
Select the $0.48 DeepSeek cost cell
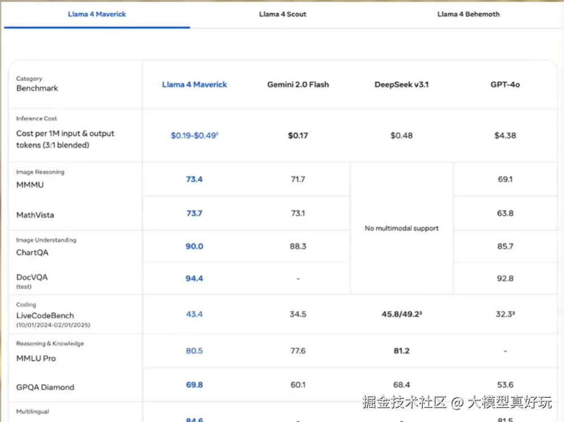pyautogui.click(x=401, y=135)
